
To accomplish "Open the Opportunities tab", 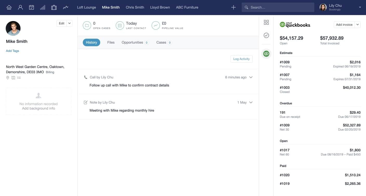I will (x=135, y=42).
